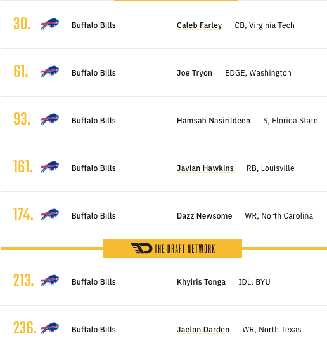Click the Bills logo beside pick 161
327x357 pixels.
(x=49, y=167)
